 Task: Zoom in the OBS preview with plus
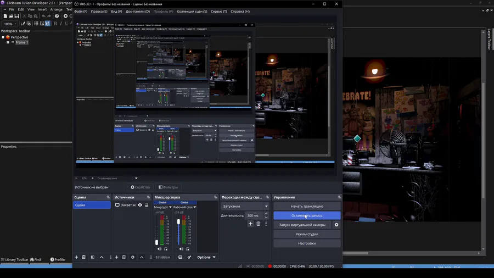(x=92, y=178)
